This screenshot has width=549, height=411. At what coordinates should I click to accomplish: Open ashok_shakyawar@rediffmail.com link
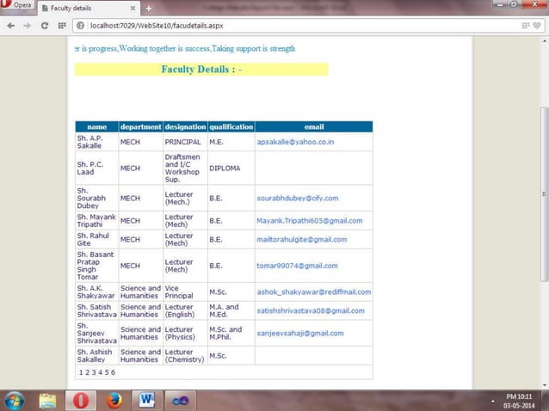coord(314,292)
